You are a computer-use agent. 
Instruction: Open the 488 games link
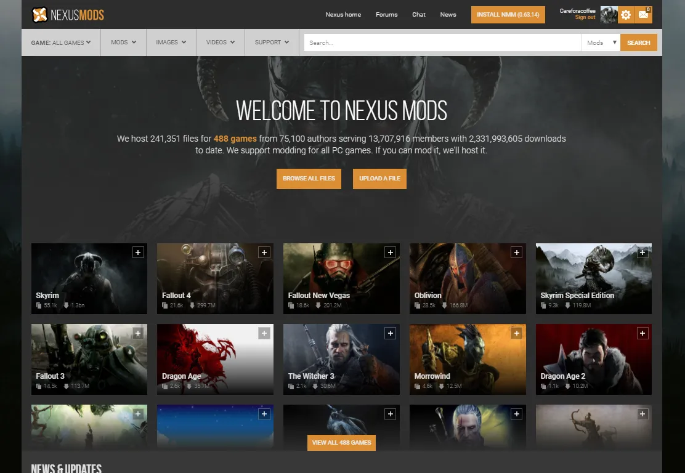[235, 139]
